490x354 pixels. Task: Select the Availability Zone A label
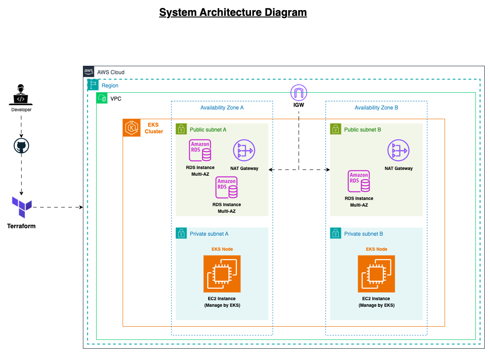[x=222, y=108]
